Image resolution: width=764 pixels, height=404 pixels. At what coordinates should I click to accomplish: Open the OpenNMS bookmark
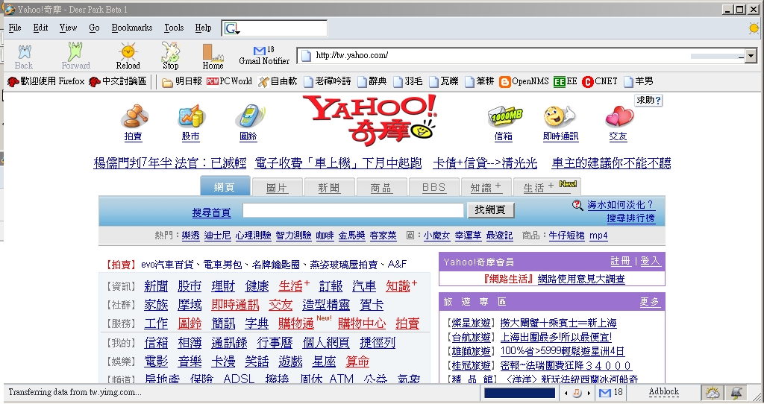pyautogui.click(x=524, y=81)
